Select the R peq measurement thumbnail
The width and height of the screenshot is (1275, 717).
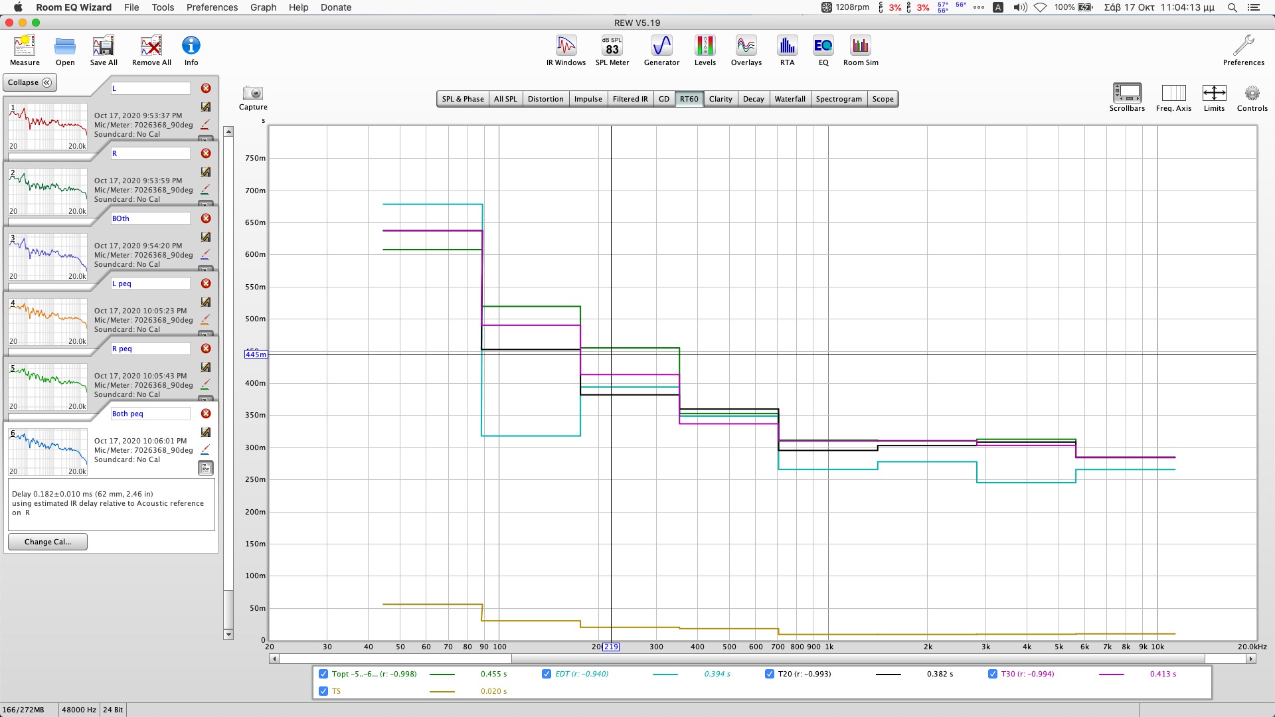point(48,386)
